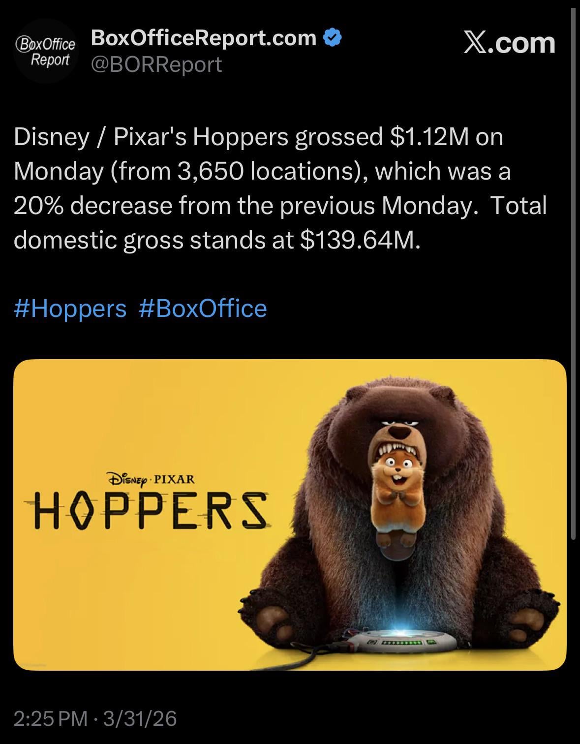This screenshot has height=744, width=580.
Task: Open the #BoxOffice hashtag
Action: [203, 309]
